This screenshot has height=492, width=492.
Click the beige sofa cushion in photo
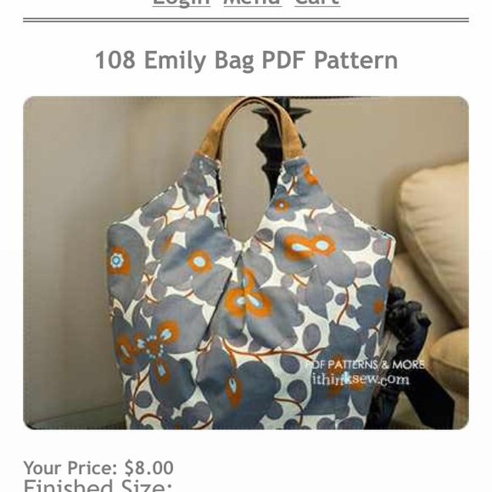[x=434, y=226]
